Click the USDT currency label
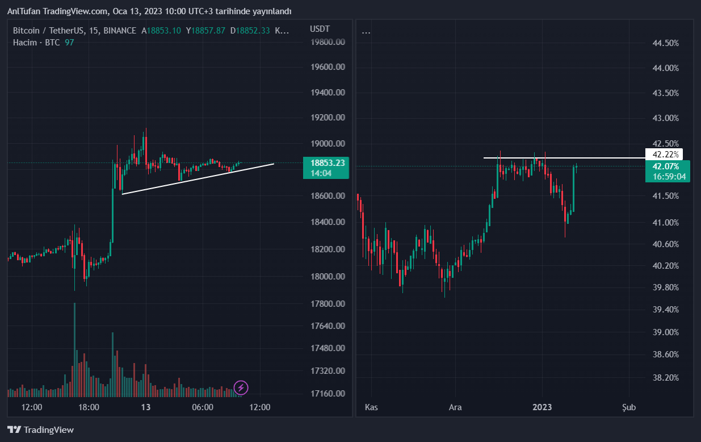Image resolution: width=701 pixels, height=442 pixels. (320, 29)
